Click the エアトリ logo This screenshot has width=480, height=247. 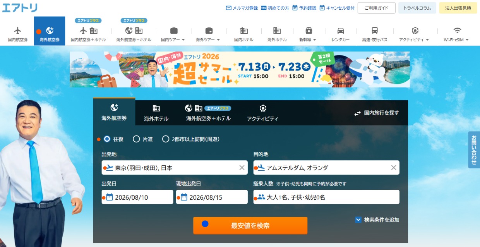(20, 7)
